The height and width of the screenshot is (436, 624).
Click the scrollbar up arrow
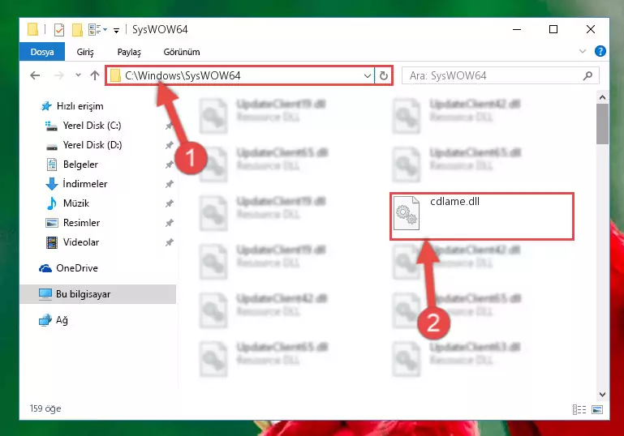(x=602, y=97)
